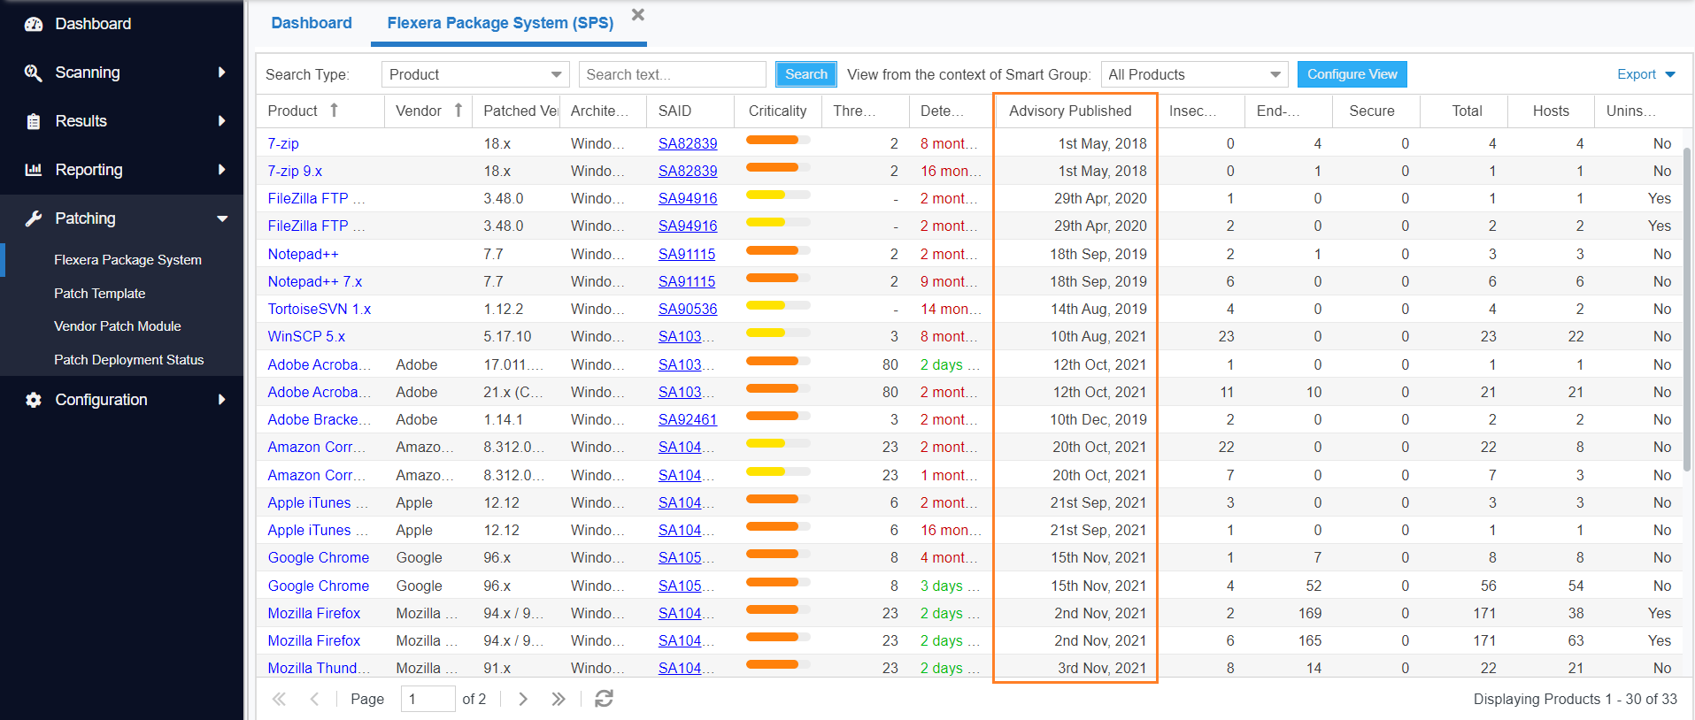1695x720 pixels.
Task: Click the Search text input field
Action: pos(672,74)
